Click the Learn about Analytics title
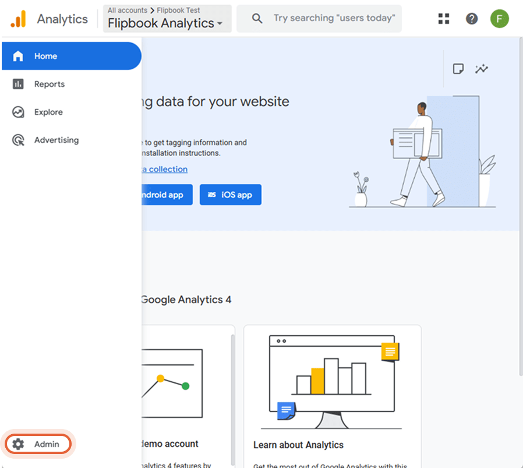 pyautogui.click(x=298, y=445)
